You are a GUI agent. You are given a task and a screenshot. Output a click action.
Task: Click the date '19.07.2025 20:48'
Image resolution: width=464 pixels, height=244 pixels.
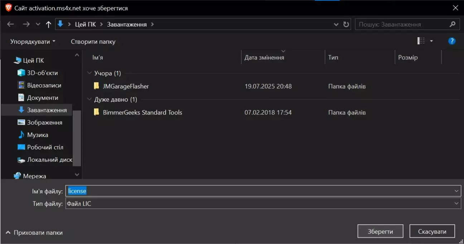tap(268, 86)
